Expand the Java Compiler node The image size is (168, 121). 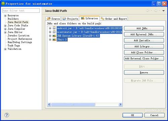(x=5, y=29)
